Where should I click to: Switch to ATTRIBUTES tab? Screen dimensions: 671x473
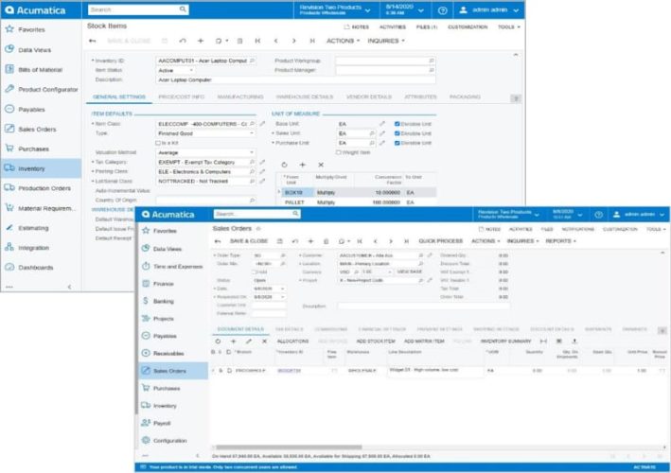(x=420, y=96)
